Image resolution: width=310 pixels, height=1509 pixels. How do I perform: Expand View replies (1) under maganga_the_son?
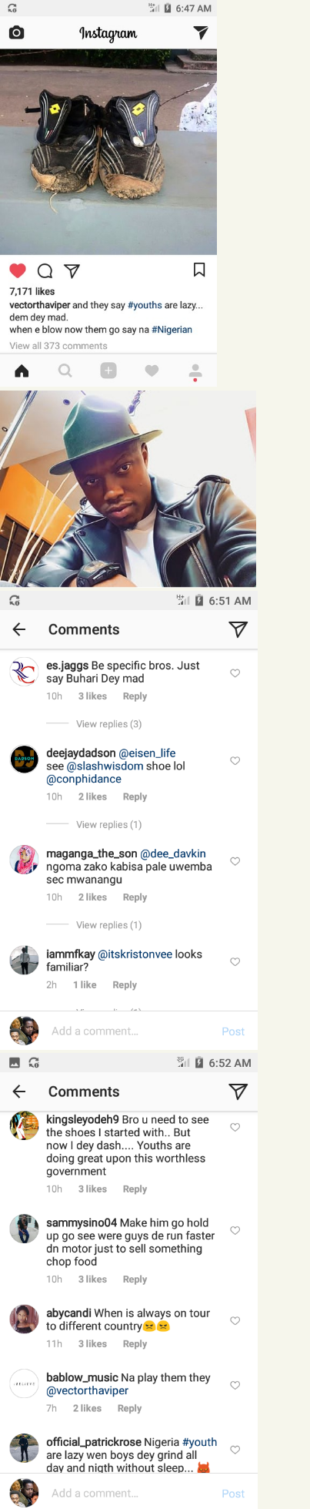click(108, 925)
